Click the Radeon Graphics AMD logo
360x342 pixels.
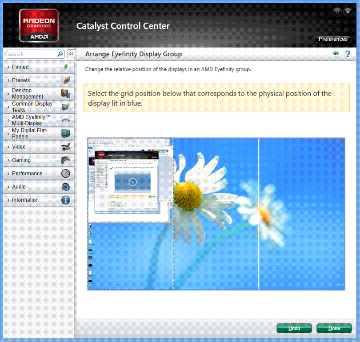pyautogui.click(x=39, y=25)
